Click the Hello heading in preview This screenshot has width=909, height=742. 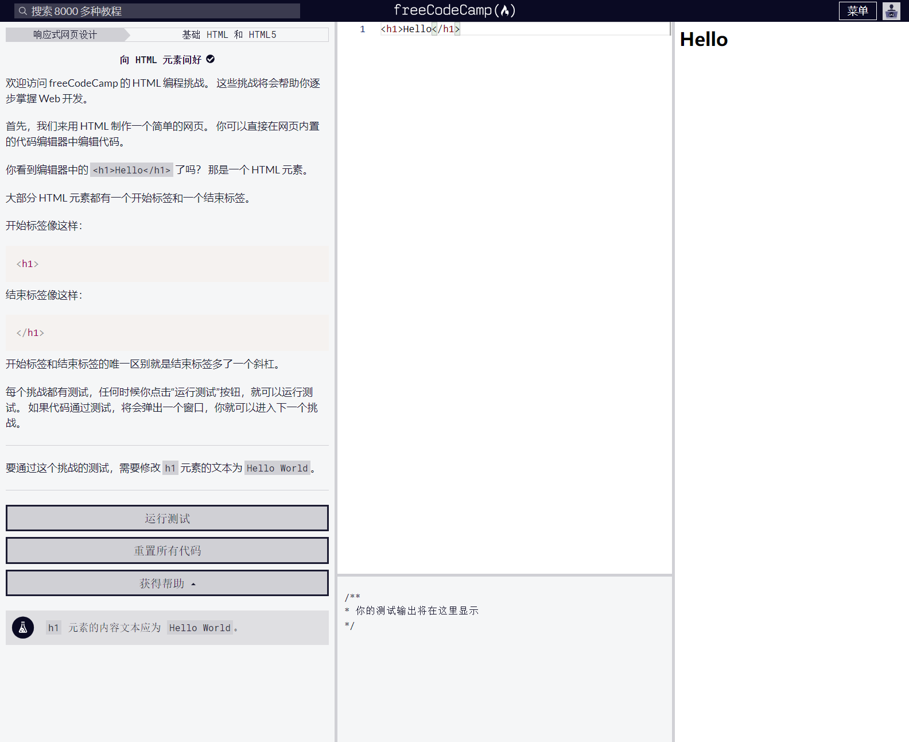point(704,40)
